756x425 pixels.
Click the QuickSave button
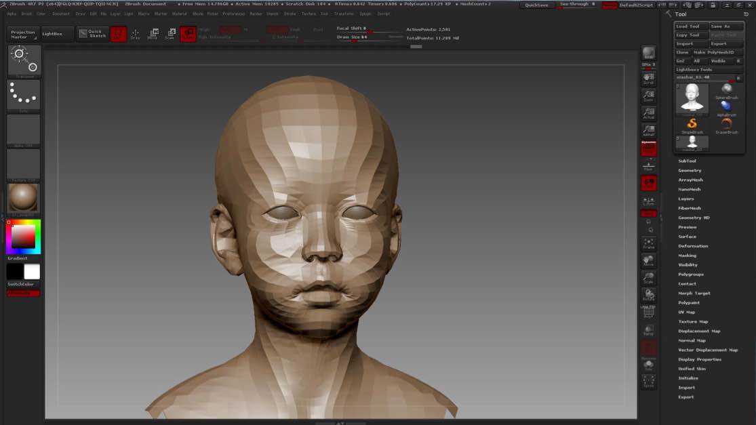click(x=536, y=5)
